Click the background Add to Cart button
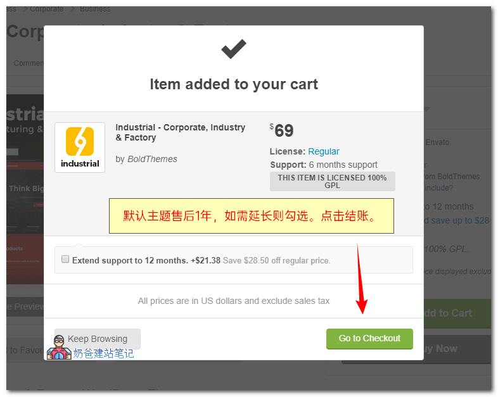This screenshot has width=498, height=397. tap(457, 313)
